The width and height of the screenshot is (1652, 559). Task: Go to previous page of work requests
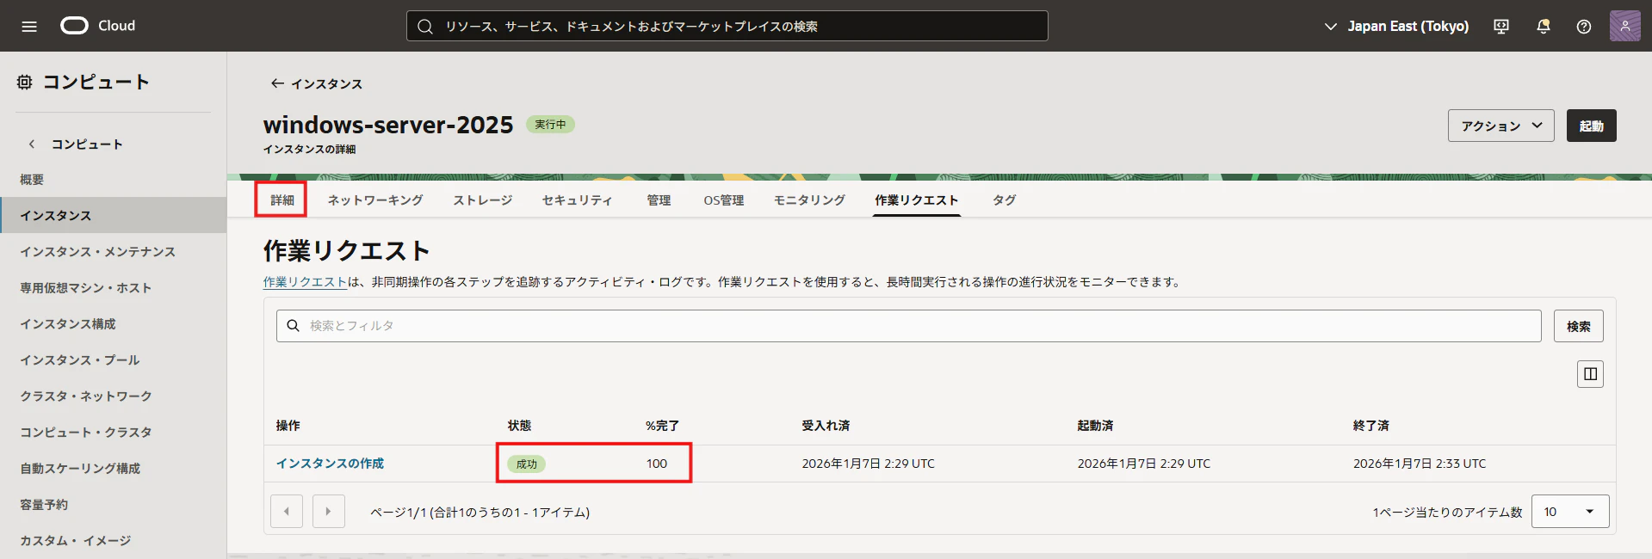click(x=287, y=511)
